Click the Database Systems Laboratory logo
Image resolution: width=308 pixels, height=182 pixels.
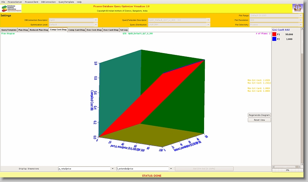[x=12, y=8]
